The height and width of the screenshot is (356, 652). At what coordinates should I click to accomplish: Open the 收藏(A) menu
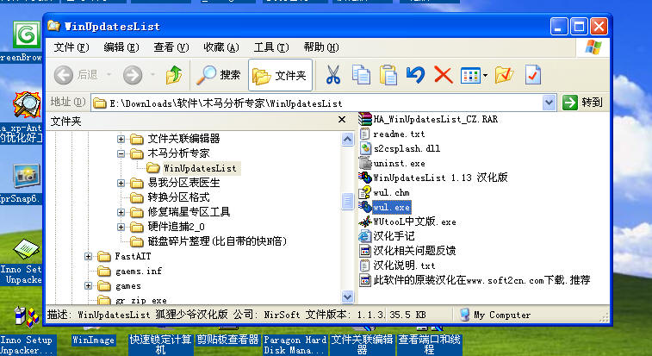pos(220,47)
